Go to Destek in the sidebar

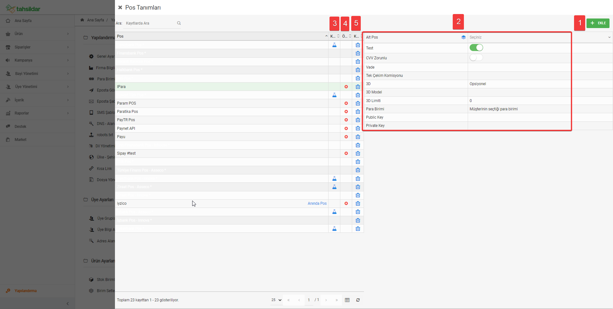click(37, 127)
